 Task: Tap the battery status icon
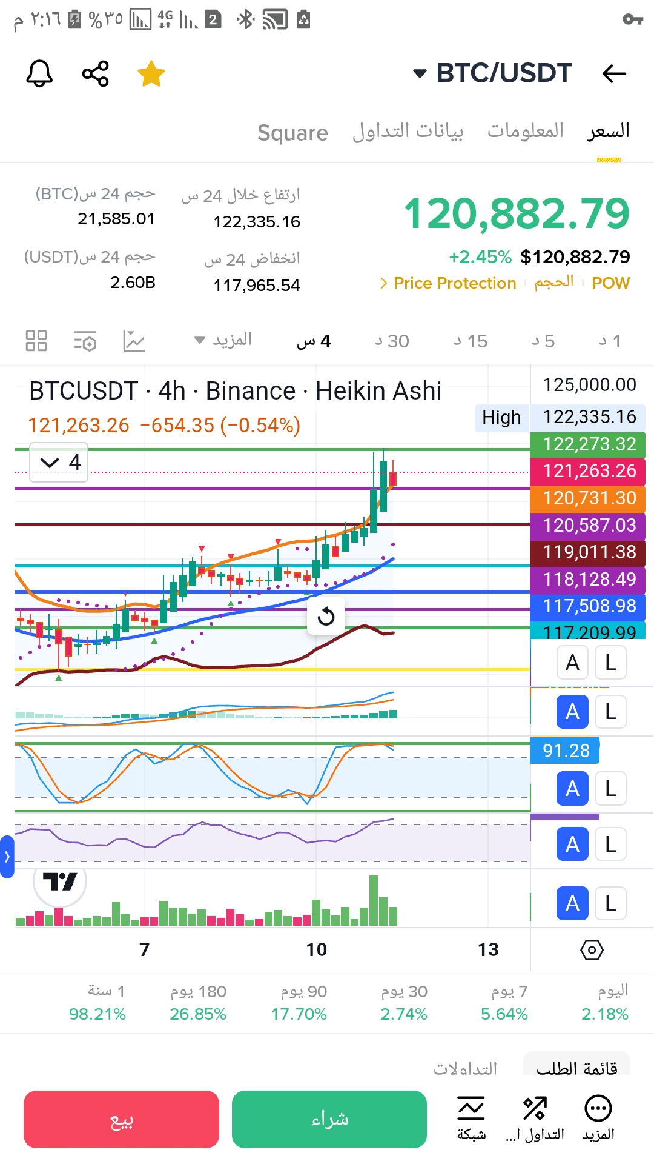point(75,19)
